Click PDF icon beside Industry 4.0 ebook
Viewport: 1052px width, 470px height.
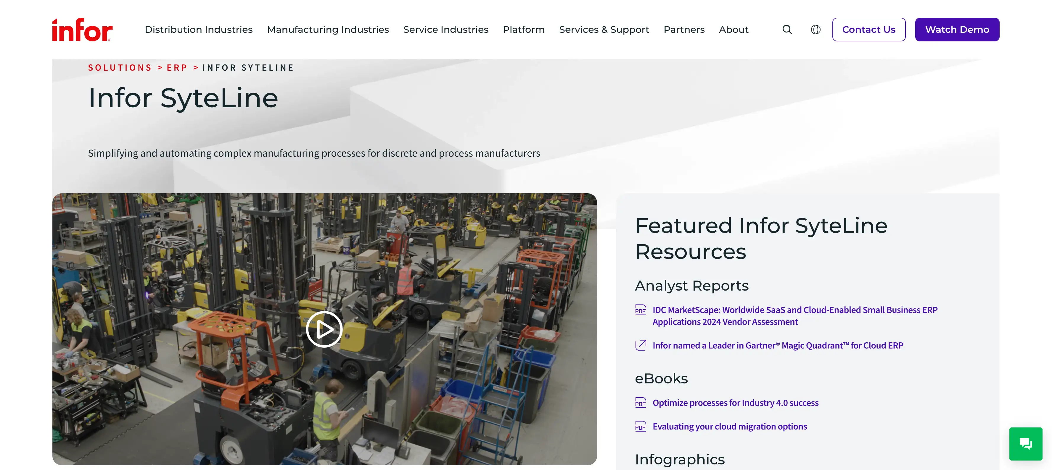tap(640, 403)
